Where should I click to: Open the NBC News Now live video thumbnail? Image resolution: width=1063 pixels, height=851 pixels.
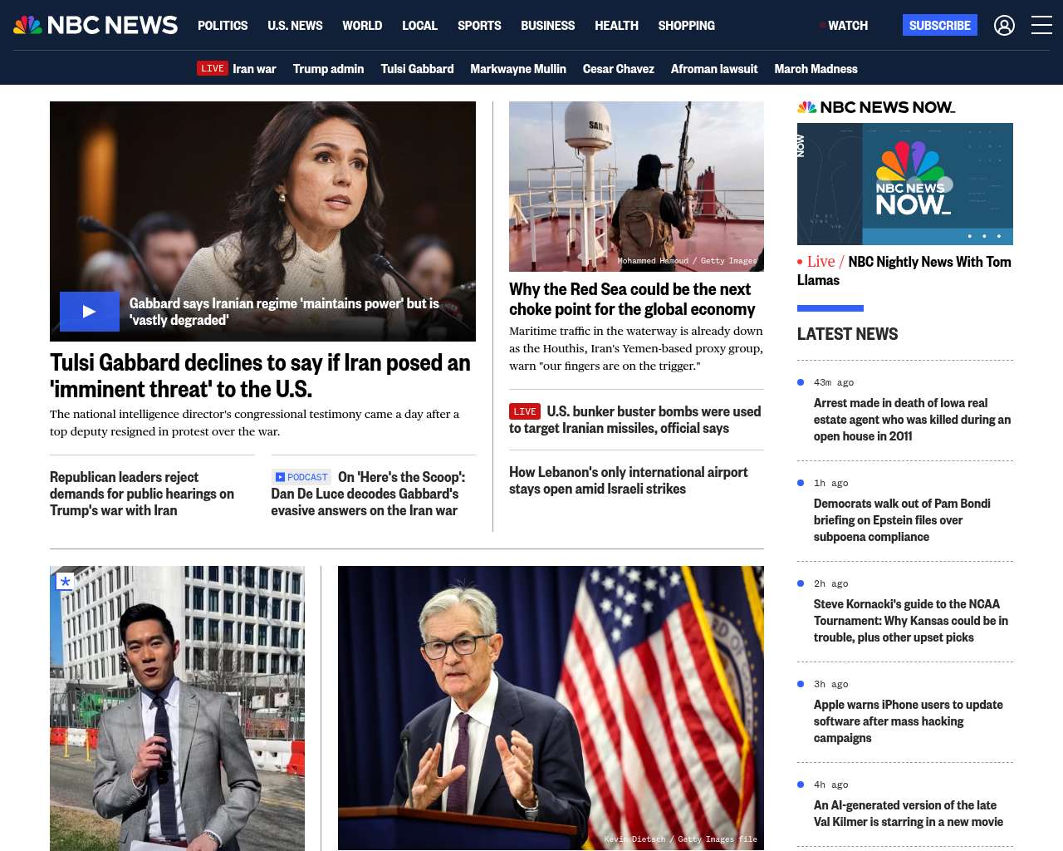tap(905, 184)
